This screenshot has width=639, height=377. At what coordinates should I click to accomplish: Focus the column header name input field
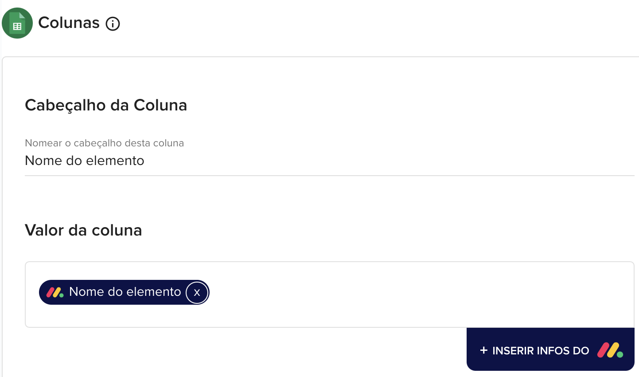pyautogui.click(x=310, y=161)
